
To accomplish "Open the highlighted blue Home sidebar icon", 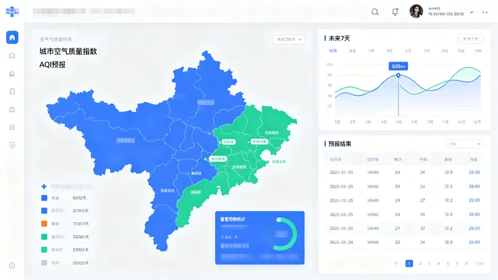I will pos(12,37).
